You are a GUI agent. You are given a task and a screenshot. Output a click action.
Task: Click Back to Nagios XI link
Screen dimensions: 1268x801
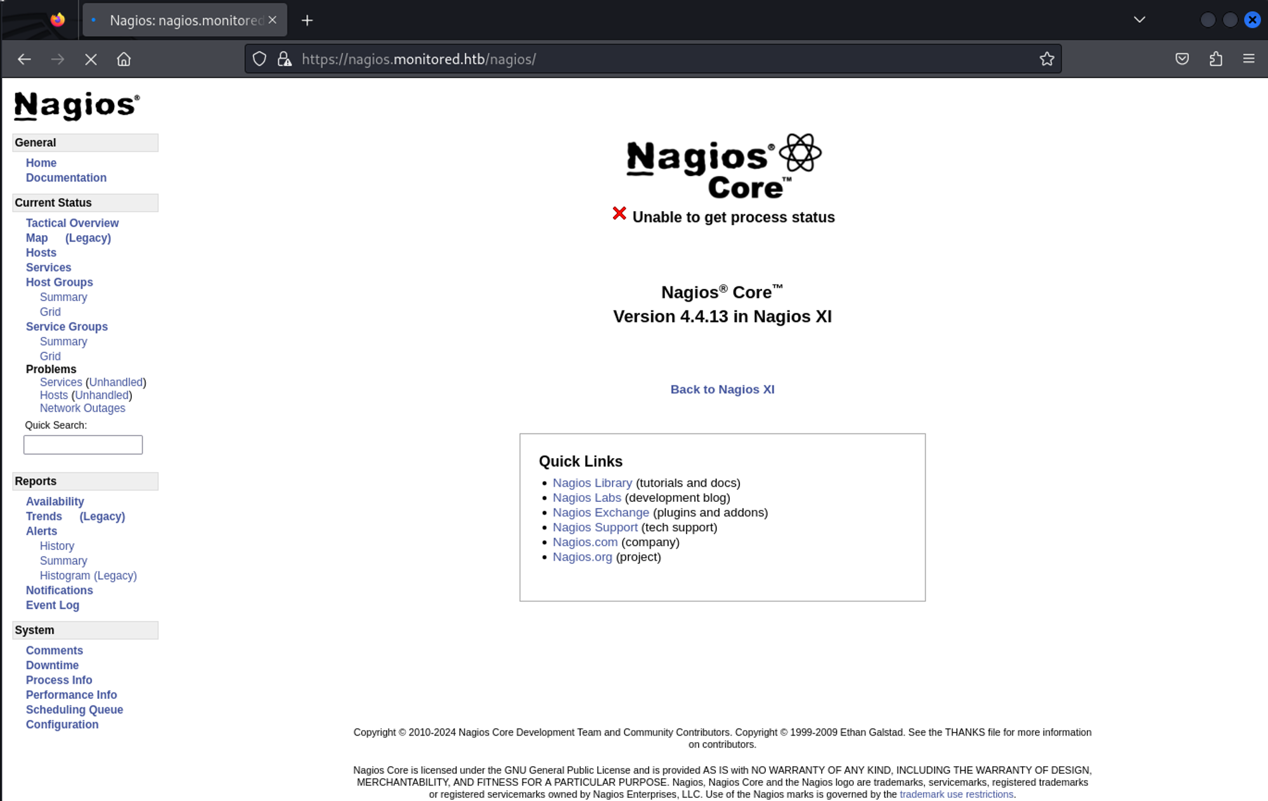click(x=722, y=389)
